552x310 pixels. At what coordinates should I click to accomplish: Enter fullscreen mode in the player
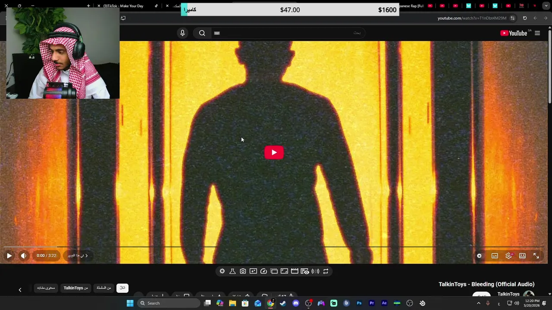(536, 256)
